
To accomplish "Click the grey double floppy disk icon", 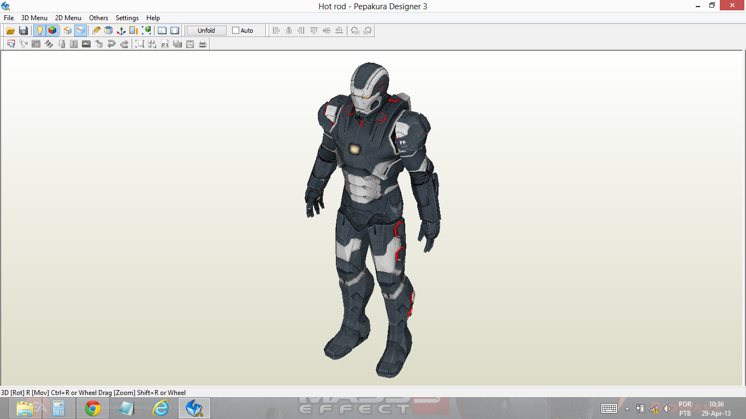I will click(x=177, y=44).
